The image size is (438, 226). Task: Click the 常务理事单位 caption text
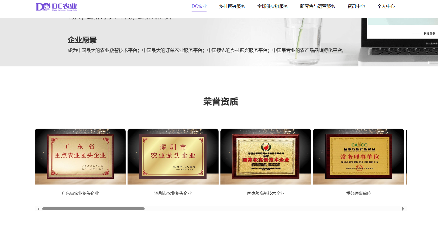pos(358,193)
